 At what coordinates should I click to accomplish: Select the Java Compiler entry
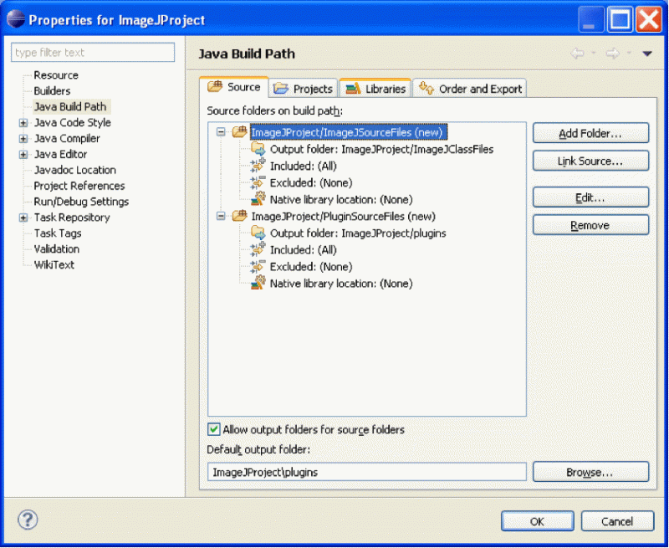coord(67,138)
